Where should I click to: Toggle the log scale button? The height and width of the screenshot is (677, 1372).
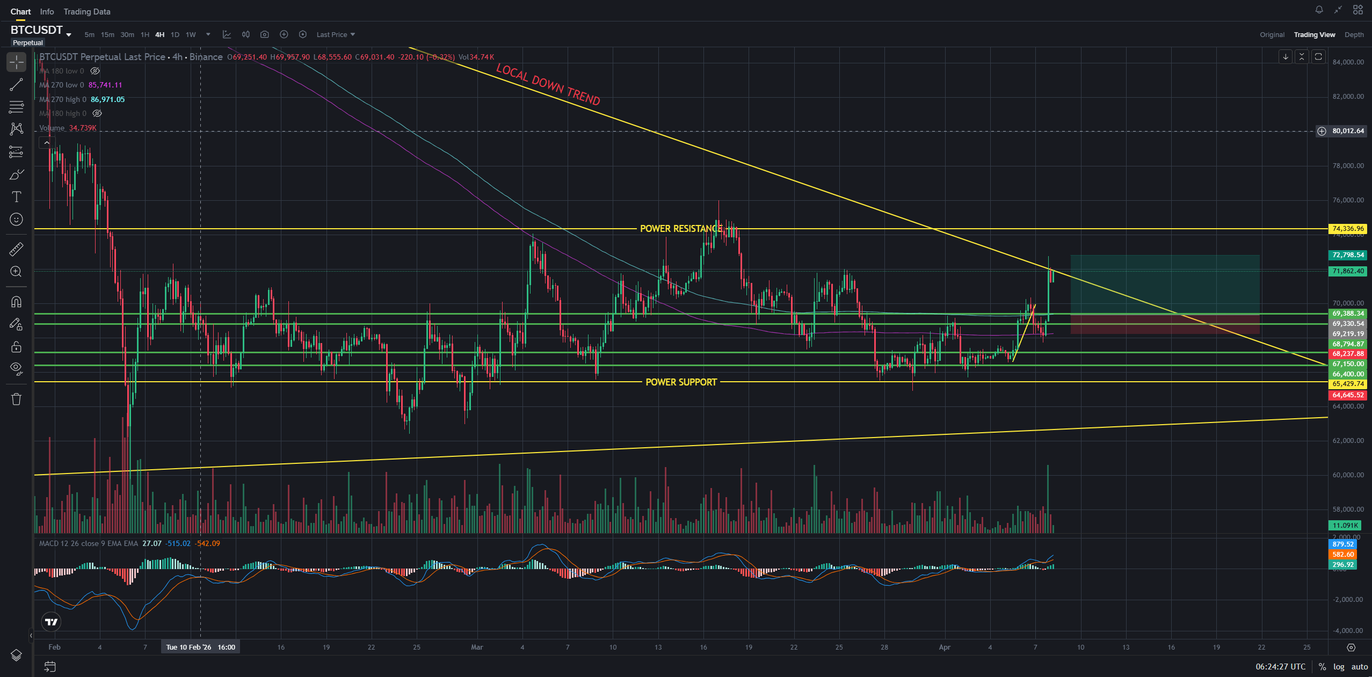[1339, 666]
